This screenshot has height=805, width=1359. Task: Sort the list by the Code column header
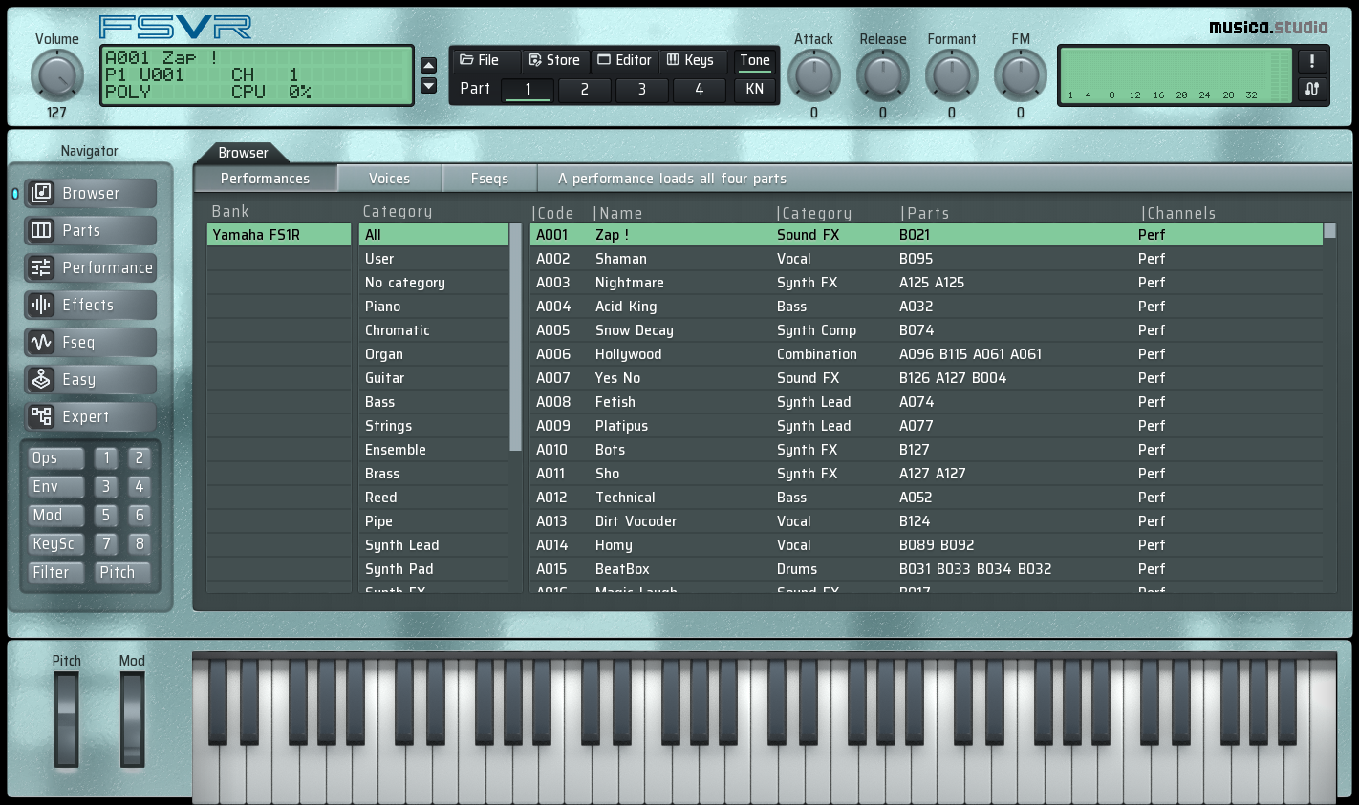tap(553, 213)
